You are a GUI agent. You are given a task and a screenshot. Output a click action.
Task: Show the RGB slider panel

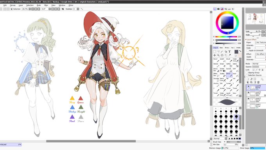click(219, 9)
